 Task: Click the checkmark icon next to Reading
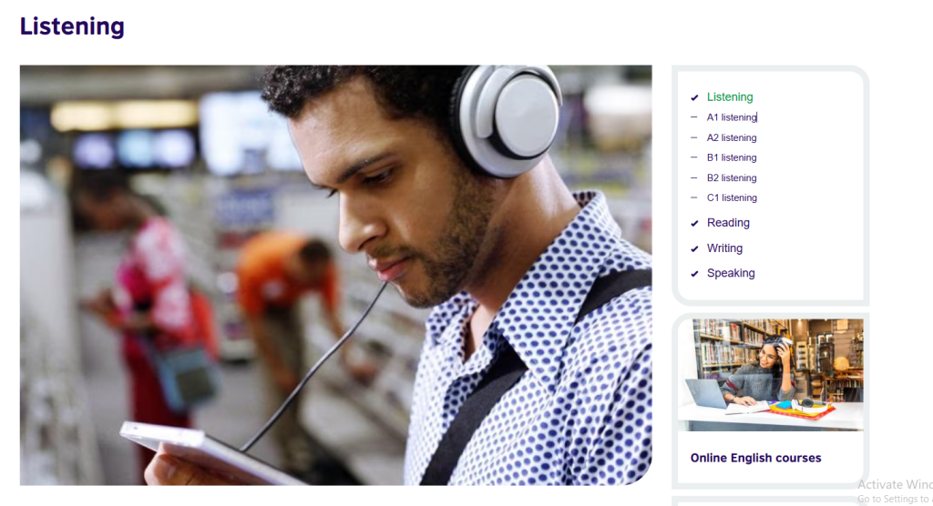[x=694, y=224]
